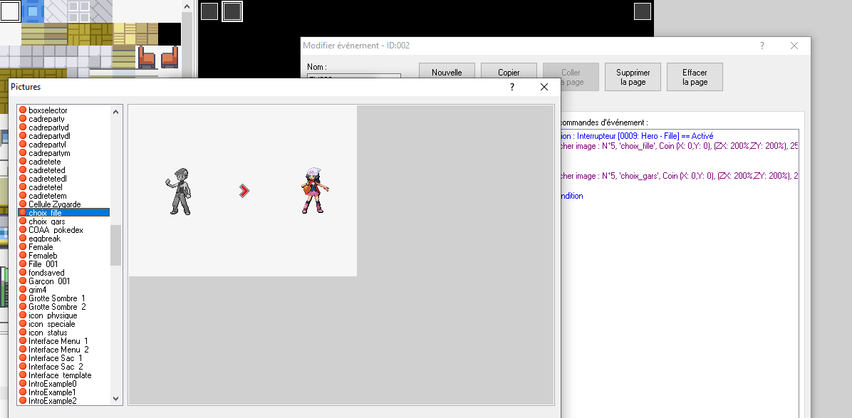Click Effacer la page button
This screenshot has width=852, height=418.
(x=695, y=76)
